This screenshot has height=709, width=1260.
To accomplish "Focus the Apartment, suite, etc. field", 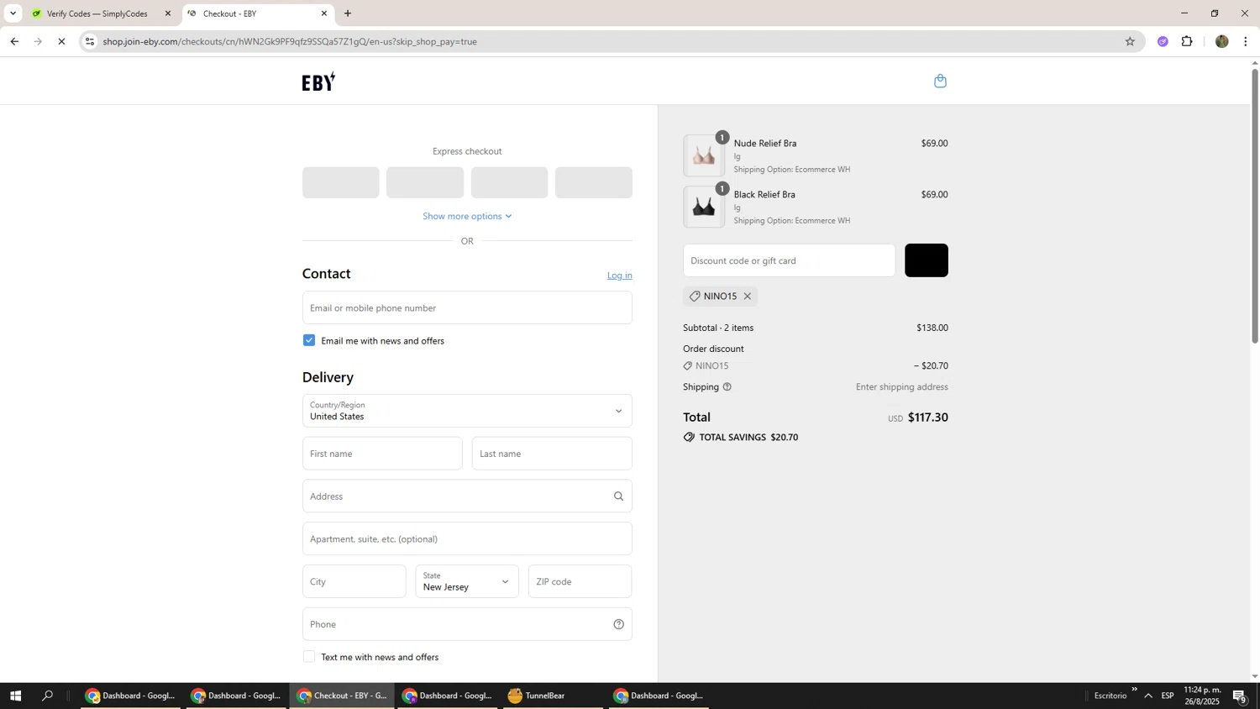I will [467, 538].
